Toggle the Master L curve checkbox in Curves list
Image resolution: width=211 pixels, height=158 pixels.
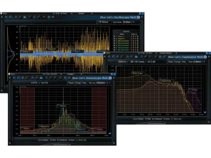(115, 37)
